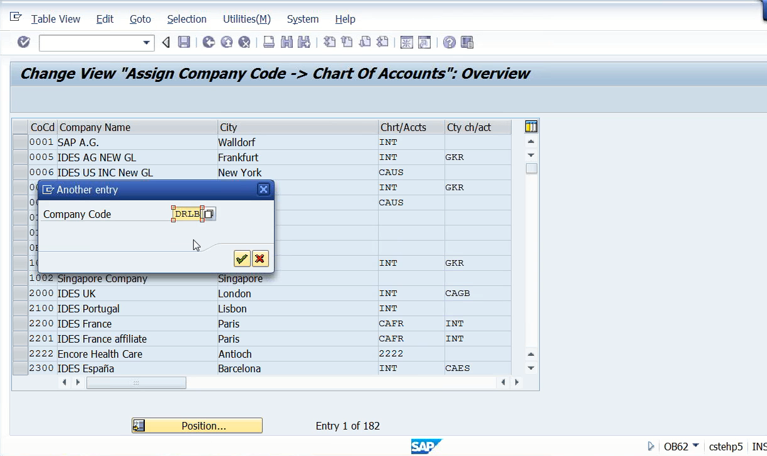
Task: Click the horizontal scrollbar thumb
Action: click(x=136, y=382)
